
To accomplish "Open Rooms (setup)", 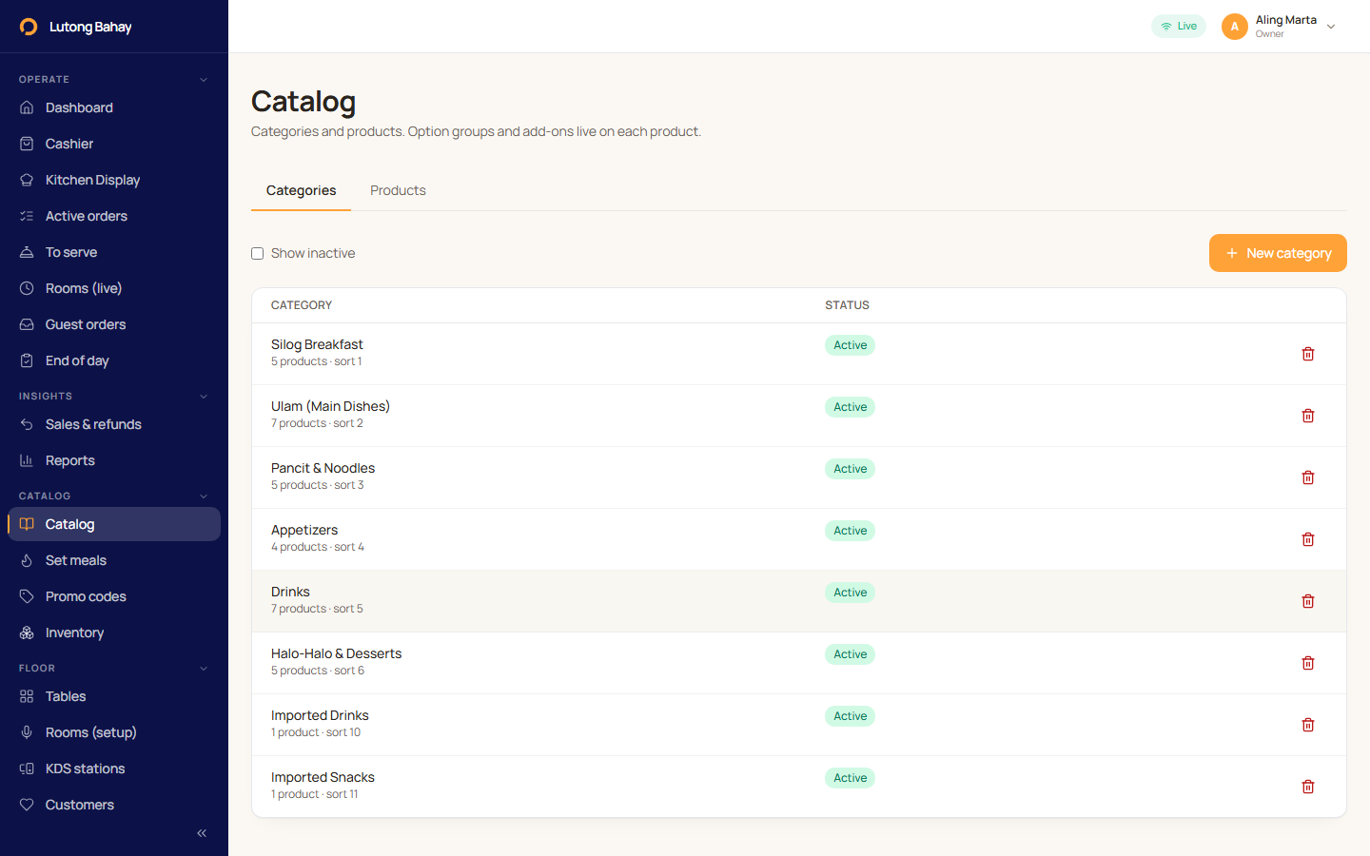I will (x=114, y=732).
